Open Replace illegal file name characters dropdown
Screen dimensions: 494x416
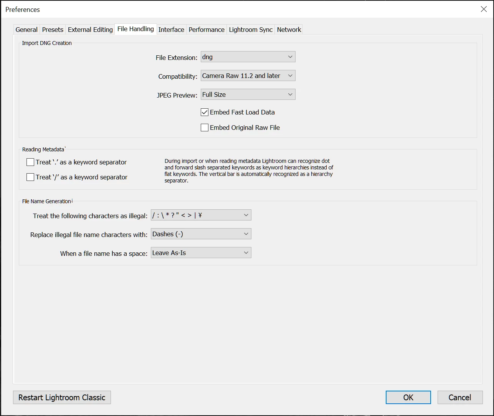pyautogui.click(x=201, y=234)
